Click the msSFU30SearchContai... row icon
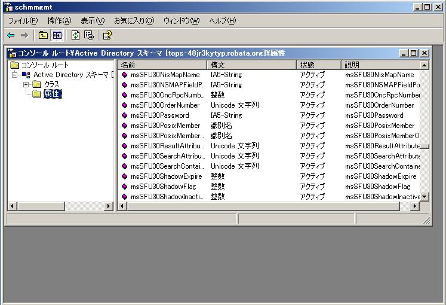Viewport: 446px width, 305px height. click(x=124, y=166)
